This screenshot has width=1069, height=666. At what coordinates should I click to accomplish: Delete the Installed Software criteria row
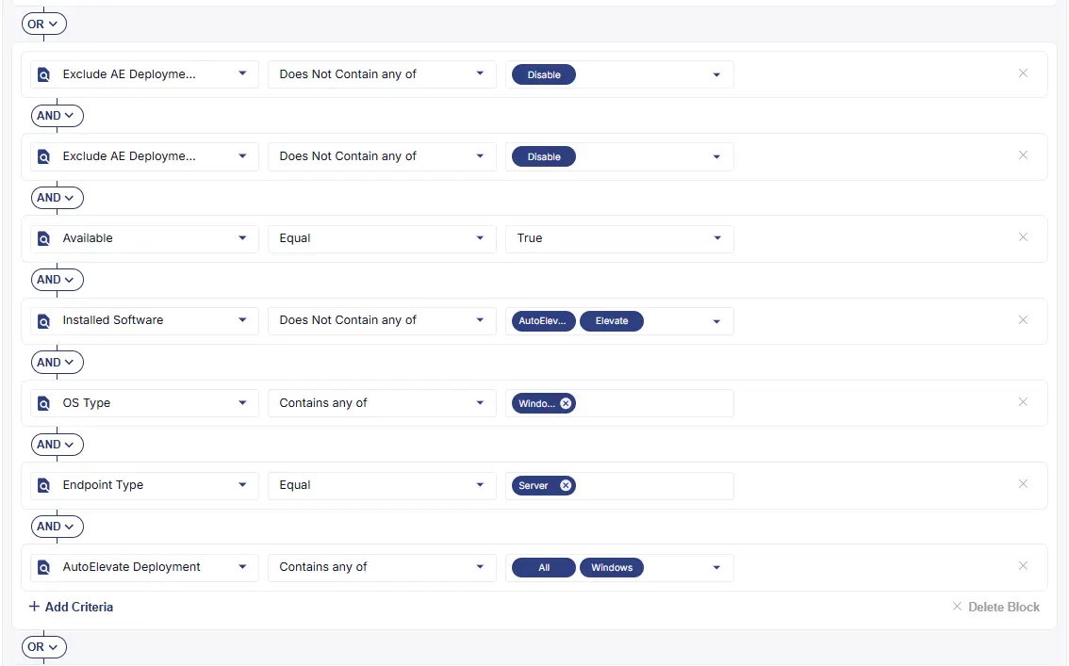pos(1023,320)
